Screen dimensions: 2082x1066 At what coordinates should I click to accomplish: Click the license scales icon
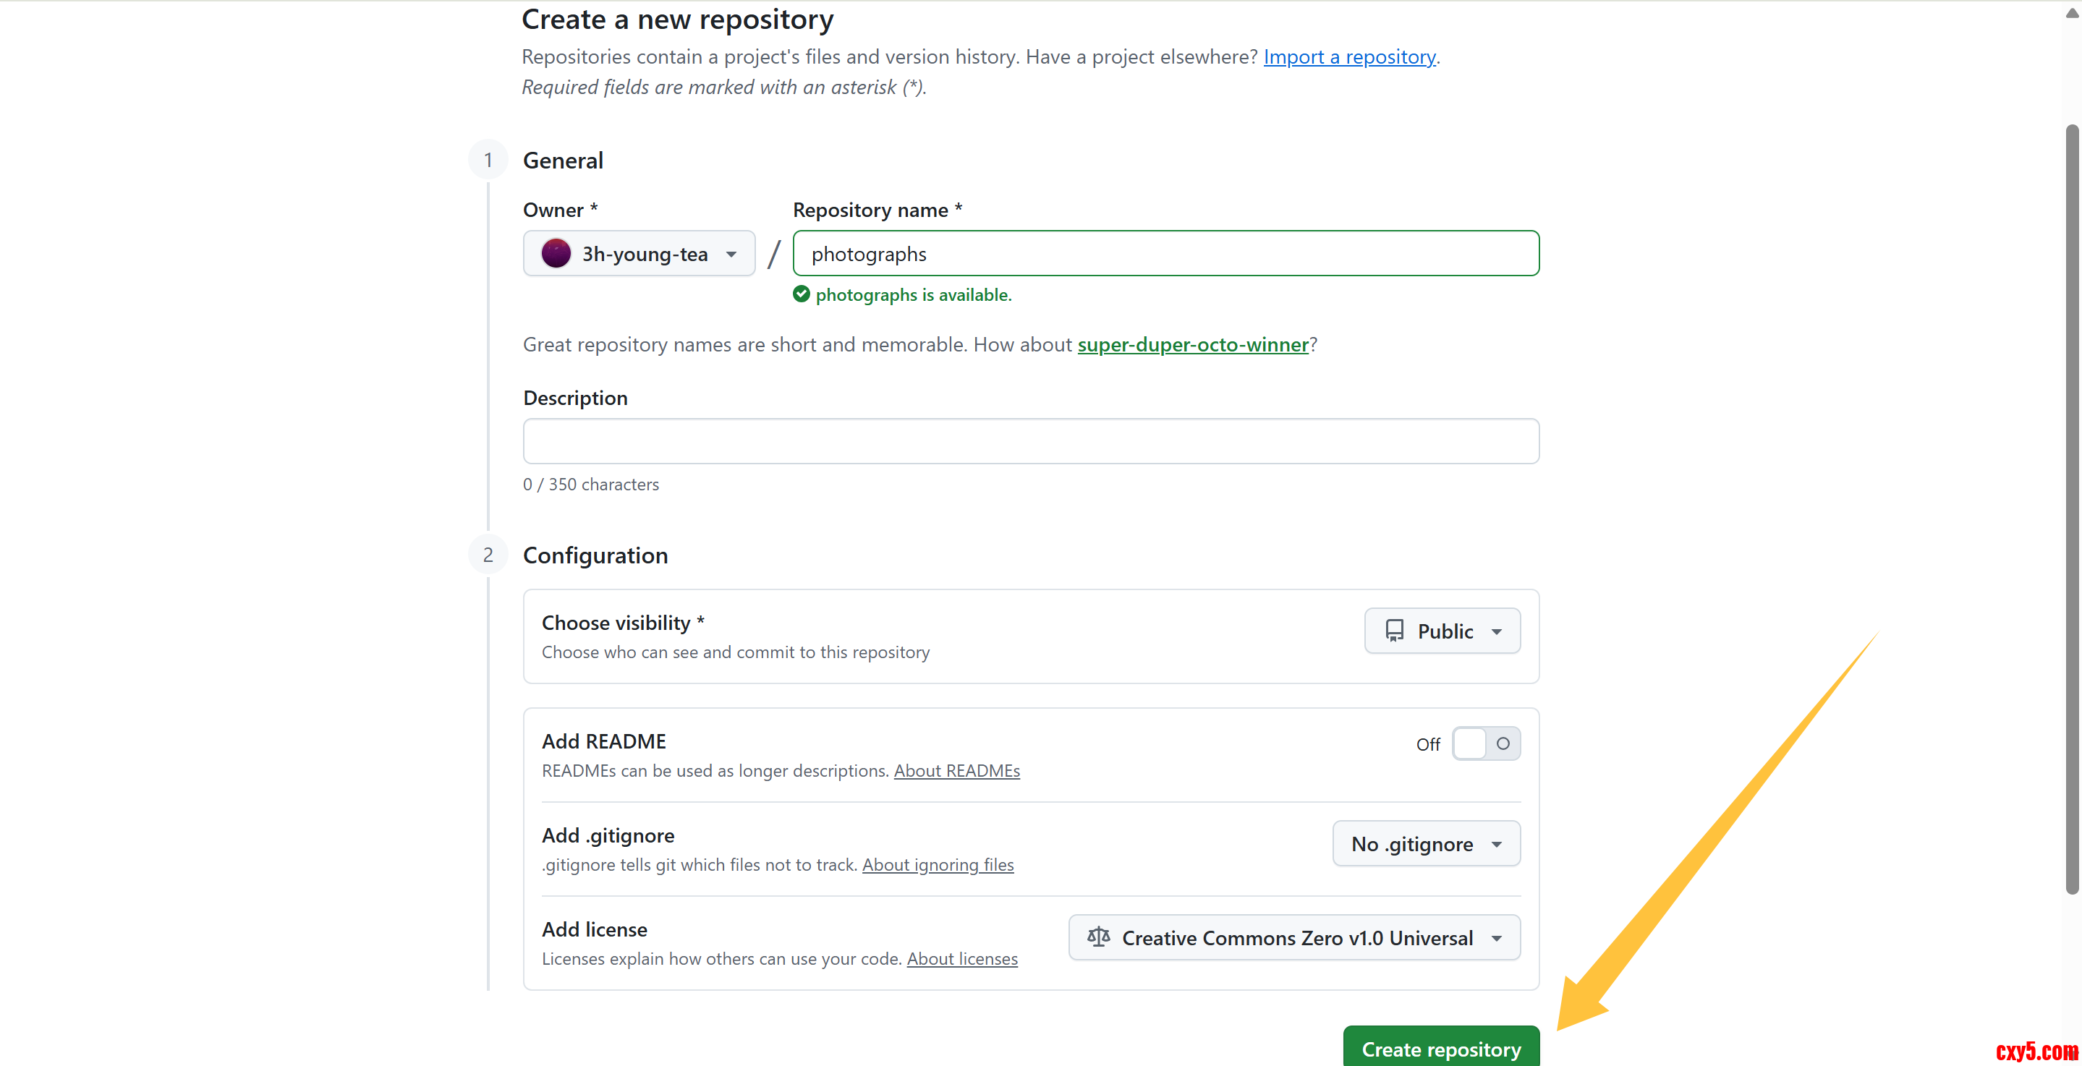point(1098,937)
